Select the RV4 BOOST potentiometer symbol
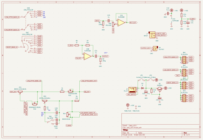Screen dimensions: 203x140 tap(68, 114)
